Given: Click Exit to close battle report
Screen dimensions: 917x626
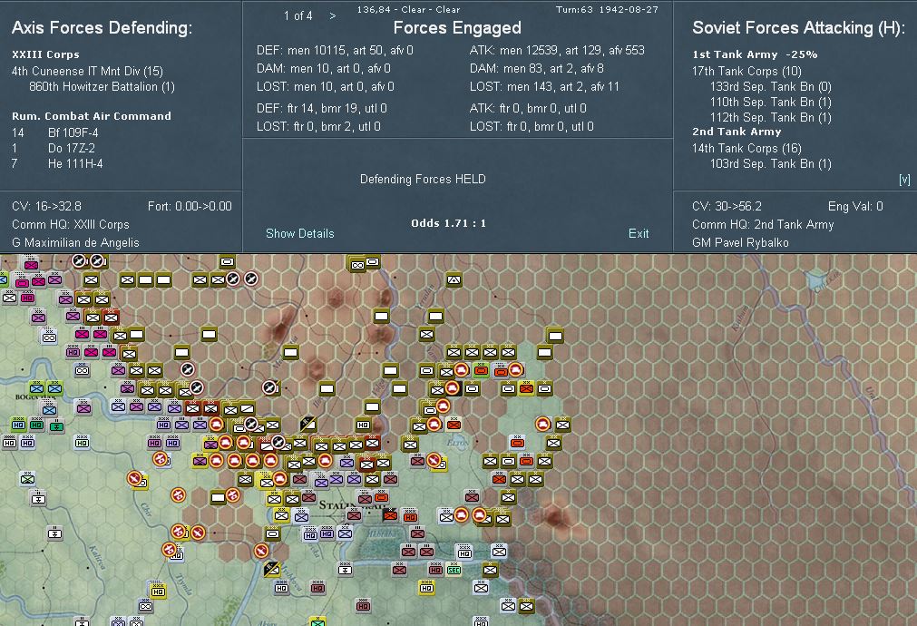Looking at the screenshot, I should click(639, 233).
